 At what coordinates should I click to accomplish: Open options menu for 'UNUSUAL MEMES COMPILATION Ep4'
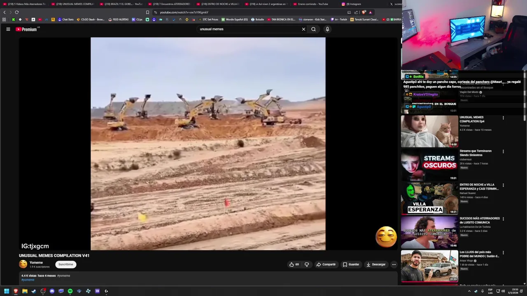(x=503, y=118)
